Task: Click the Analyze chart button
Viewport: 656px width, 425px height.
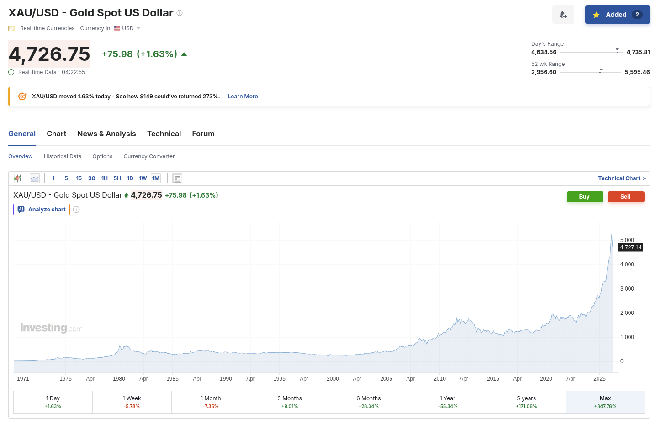Action: pos(42,210)
